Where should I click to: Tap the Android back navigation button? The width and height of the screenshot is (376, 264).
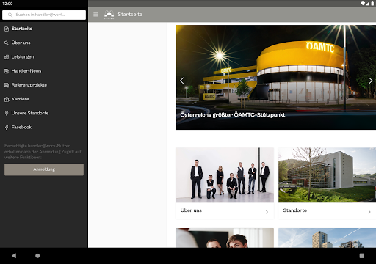point(14,256)
